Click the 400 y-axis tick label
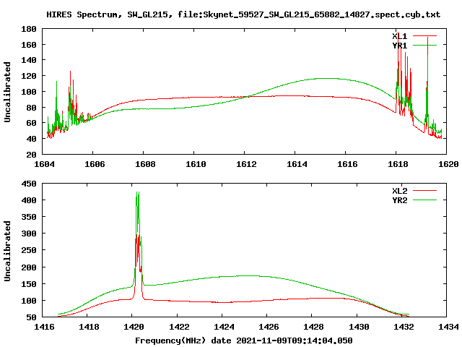The image size is (462, 347). (x=29, y=200)
